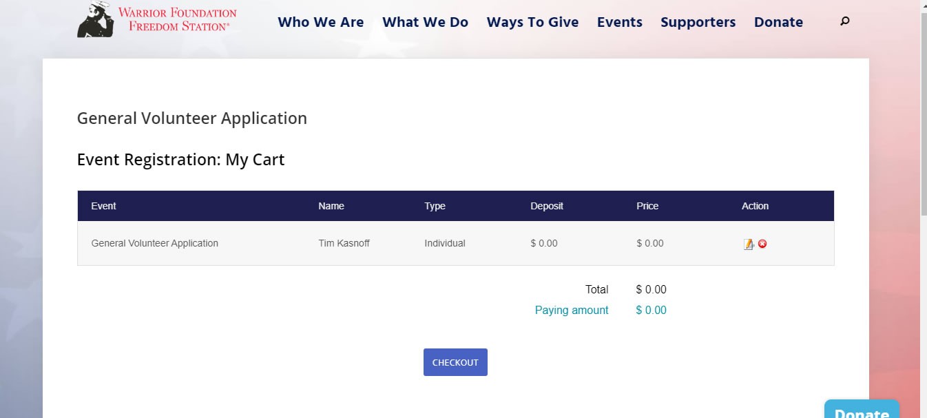927x418 pixels.
Task: Open the Who We Are menu
Action: 320,22
